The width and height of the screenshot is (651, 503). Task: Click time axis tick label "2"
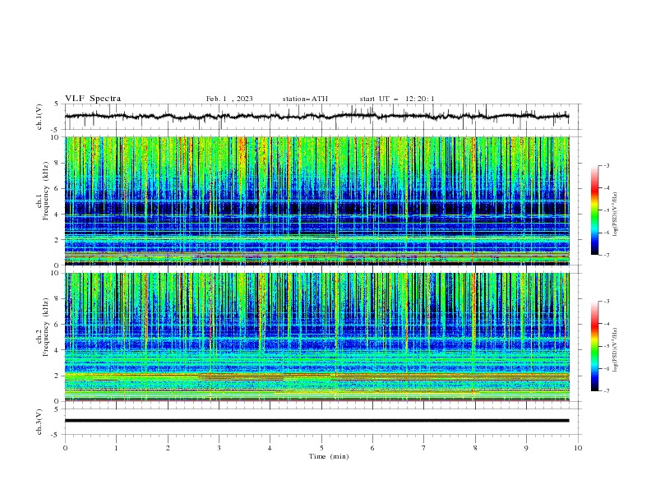click(168, 448)
